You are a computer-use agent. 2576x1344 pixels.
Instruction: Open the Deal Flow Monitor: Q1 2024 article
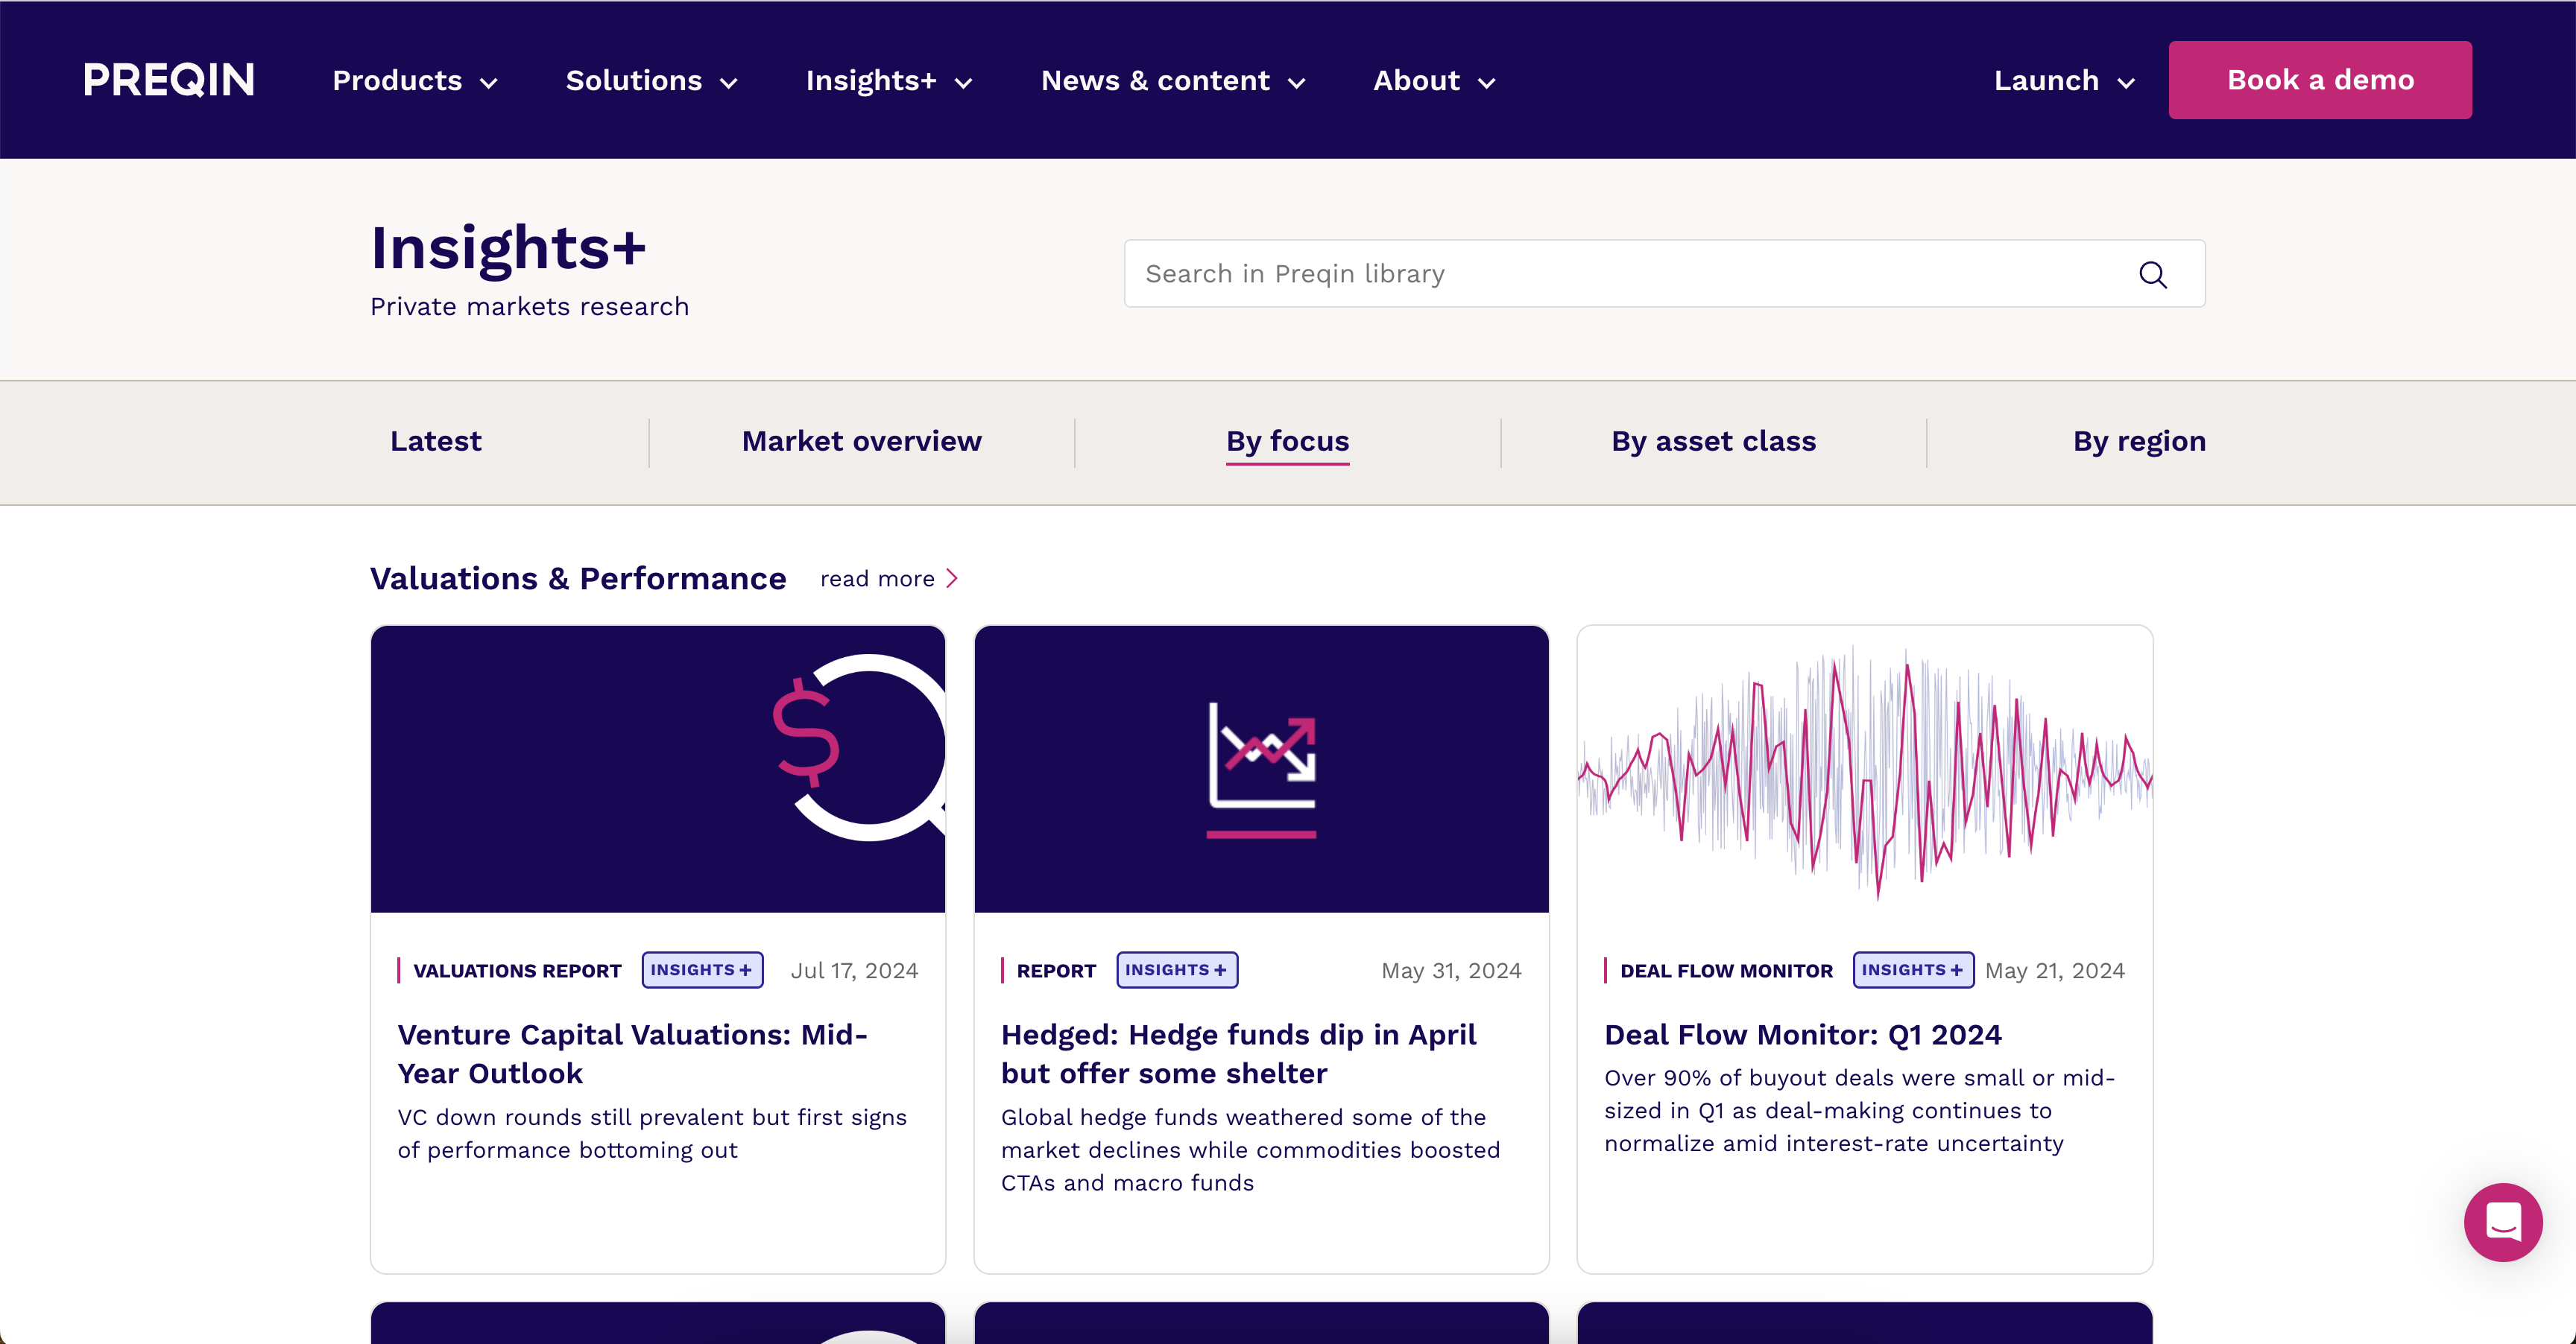click(x=1803, y=1034)
